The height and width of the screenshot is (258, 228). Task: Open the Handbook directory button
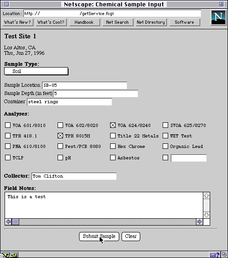(84, 22)
